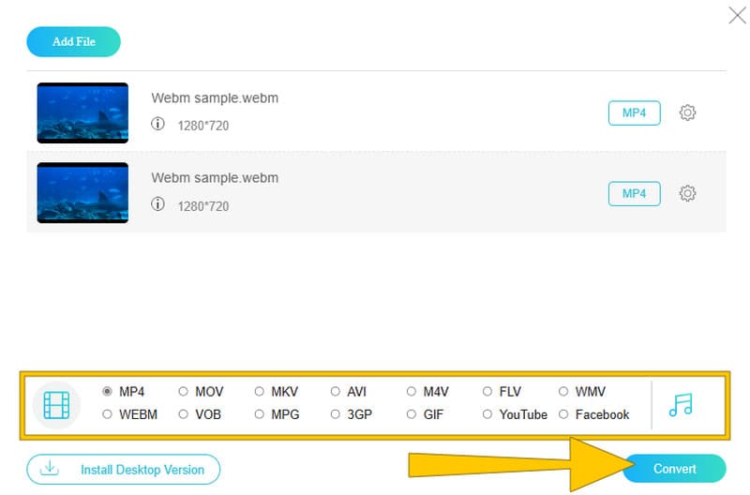This screenshot has height=495, width=750.
Task: Open MP4 format badge on first file
Action: [634, 112]
